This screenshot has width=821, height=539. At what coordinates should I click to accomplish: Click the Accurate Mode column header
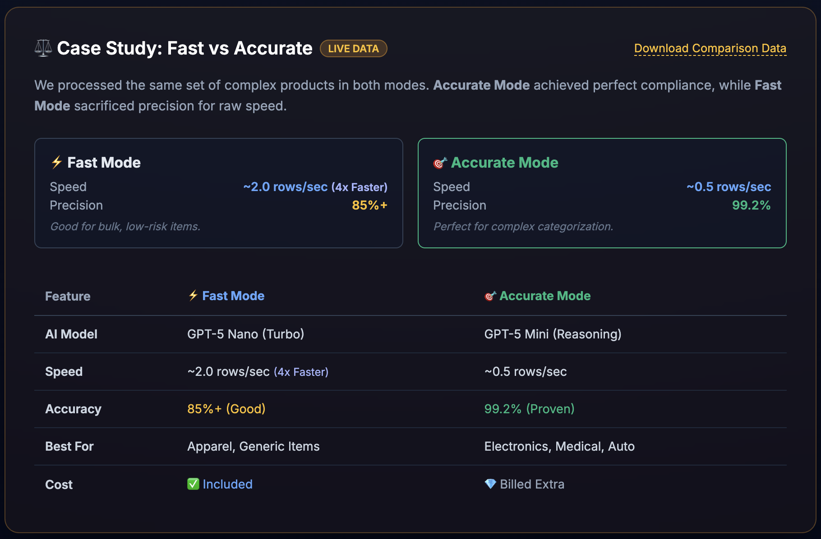point(544,296)
